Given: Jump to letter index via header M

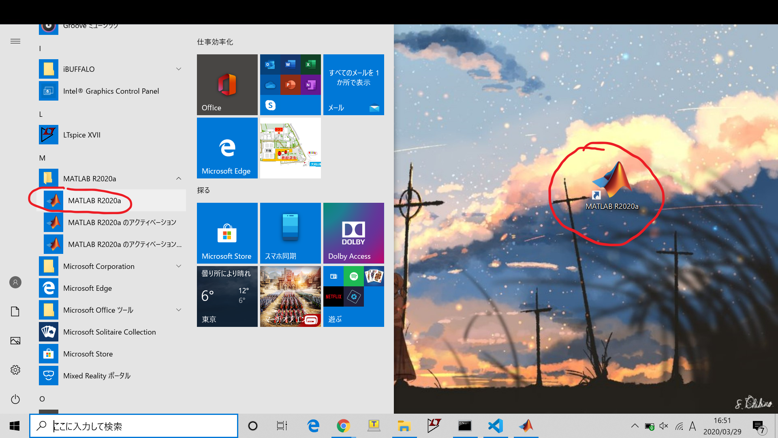Looking at the screenshot, I should click(x=42, y=158).
